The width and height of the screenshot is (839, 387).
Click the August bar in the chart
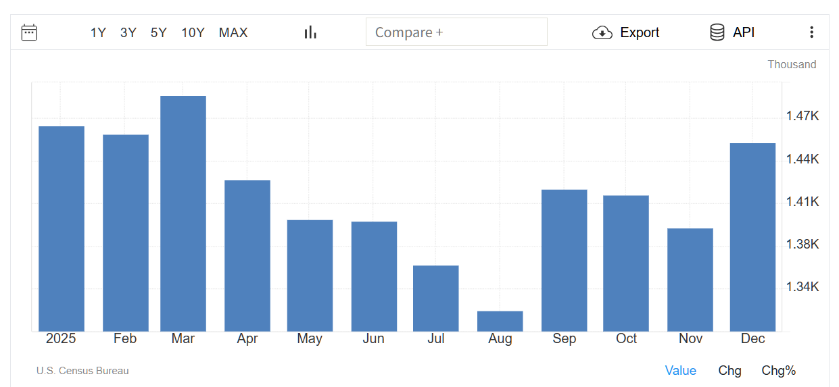[500, 321]
